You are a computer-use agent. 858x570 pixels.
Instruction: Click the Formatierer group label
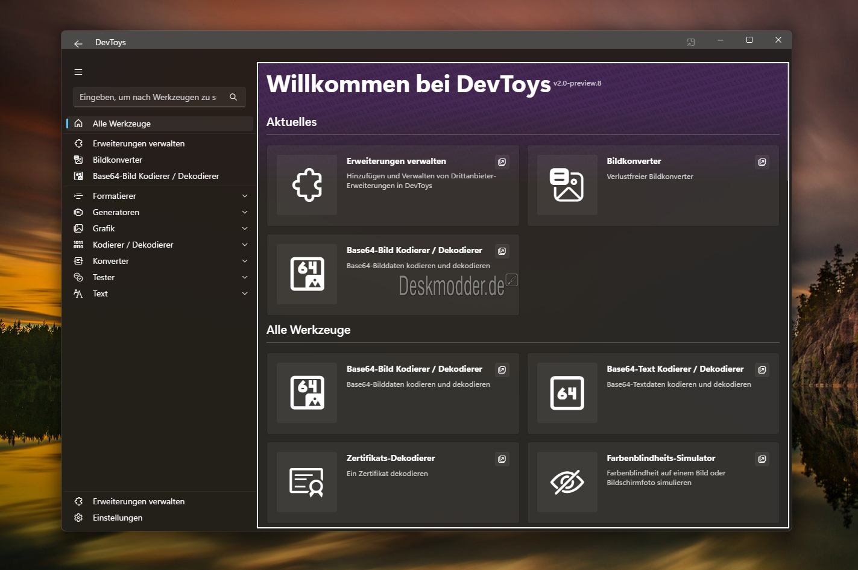115,196
